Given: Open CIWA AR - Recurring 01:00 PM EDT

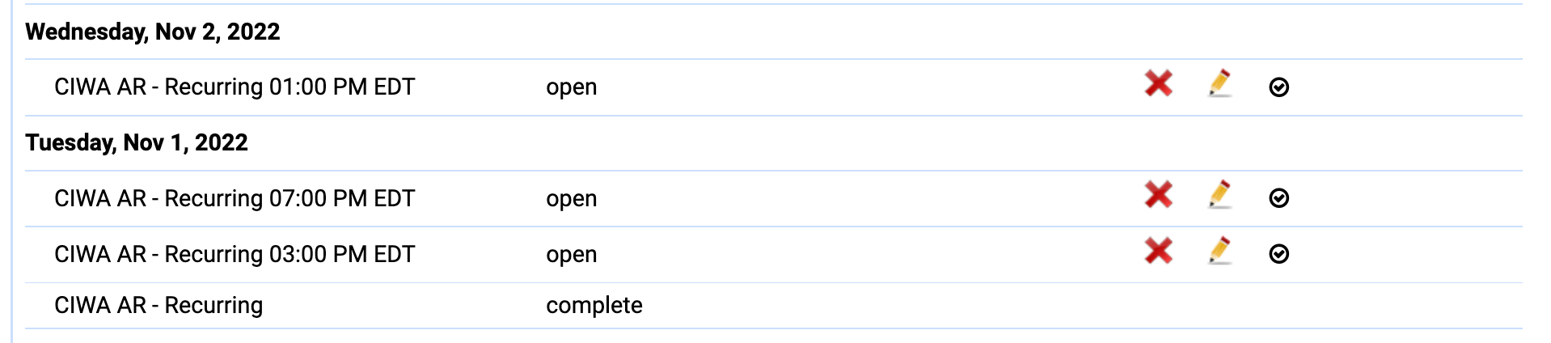Looking at the screenshot, I should click(x=235, y=87).
